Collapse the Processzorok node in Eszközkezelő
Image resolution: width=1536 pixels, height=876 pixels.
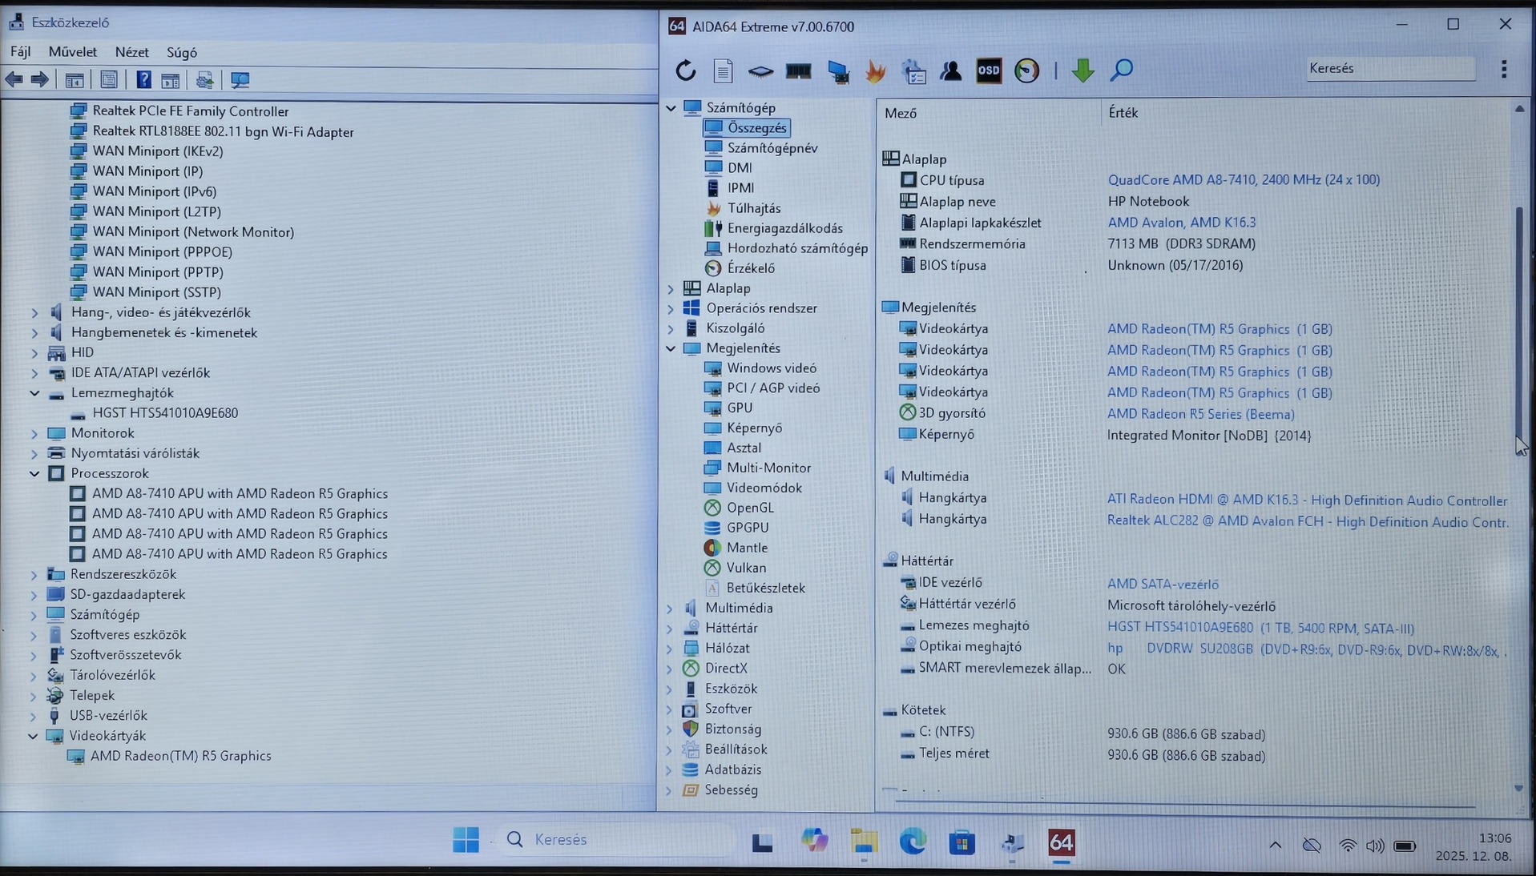pos(34,473)
